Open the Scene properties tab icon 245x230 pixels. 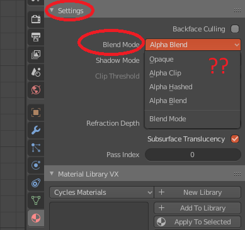tap(36, 72)
